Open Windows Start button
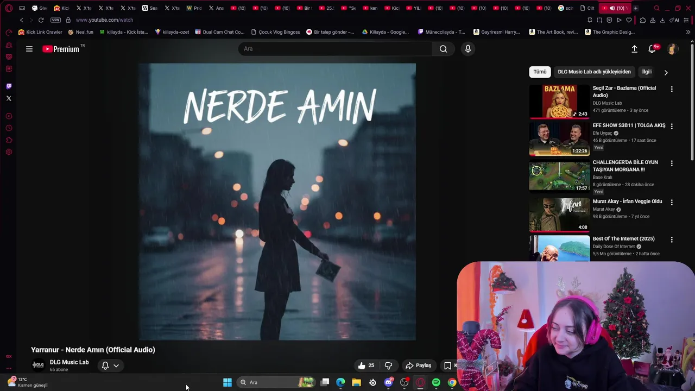Image resolution: width=695 pixels, height=391 pixels. (x=228, y=382)
